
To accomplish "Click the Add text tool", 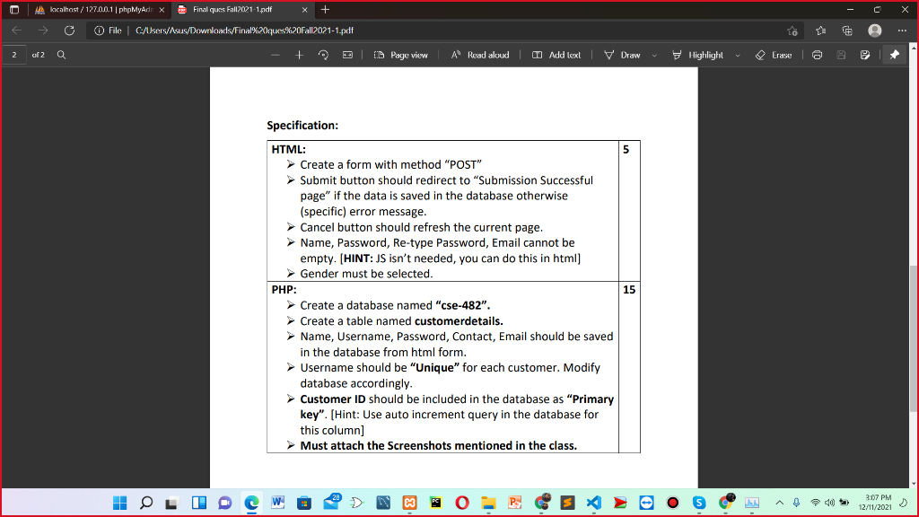I will point(556,54).
